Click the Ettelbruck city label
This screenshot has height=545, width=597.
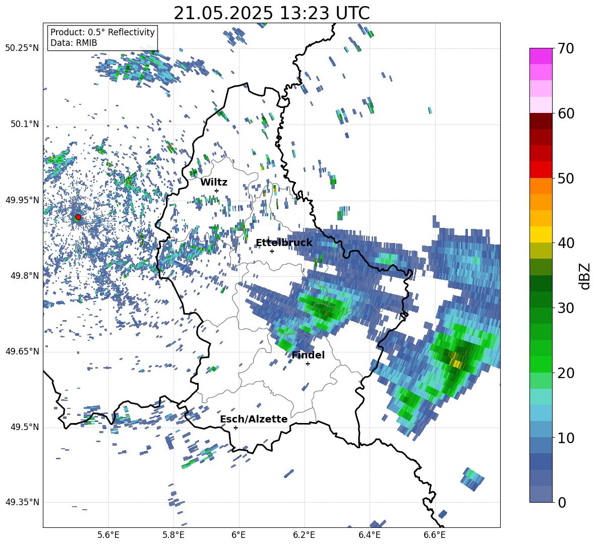click(284, 243)
